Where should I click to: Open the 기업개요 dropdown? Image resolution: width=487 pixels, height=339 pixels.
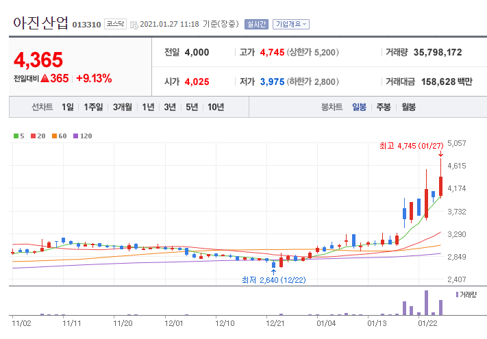(x=290, y=24)
